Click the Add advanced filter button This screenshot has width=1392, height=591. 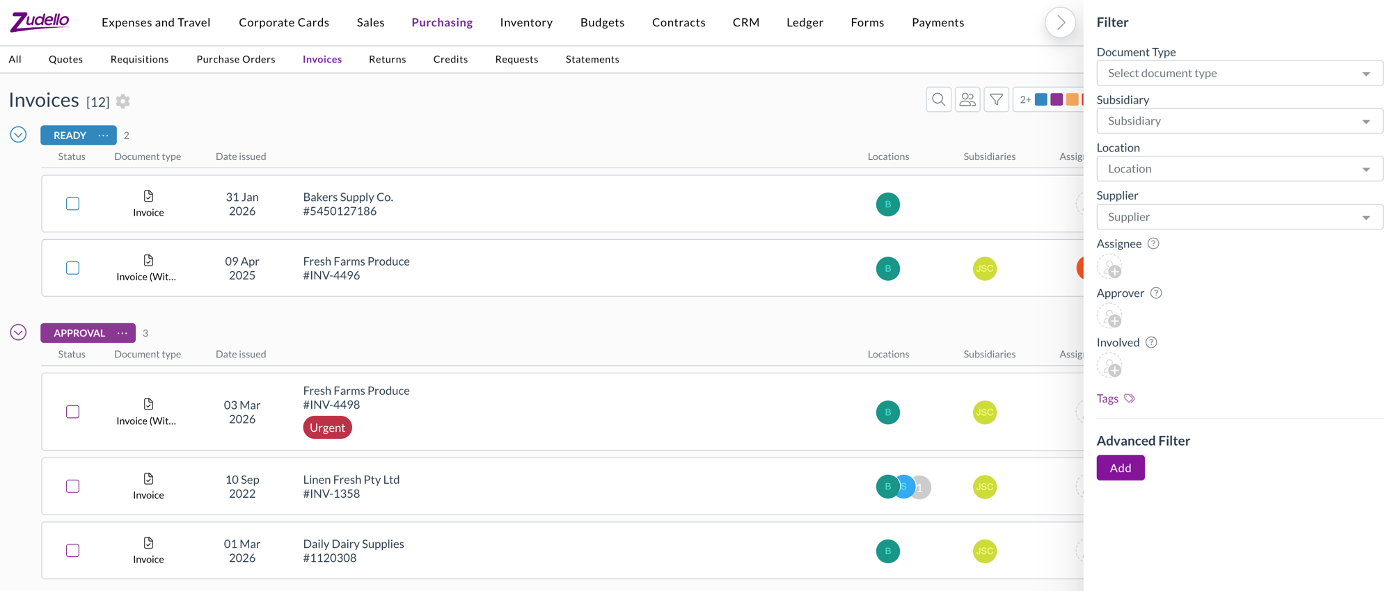1121,468
